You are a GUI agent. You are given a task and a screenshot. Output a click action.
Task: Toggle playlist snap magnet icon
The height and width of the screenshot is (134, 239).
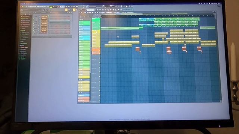tap(81, 12)
